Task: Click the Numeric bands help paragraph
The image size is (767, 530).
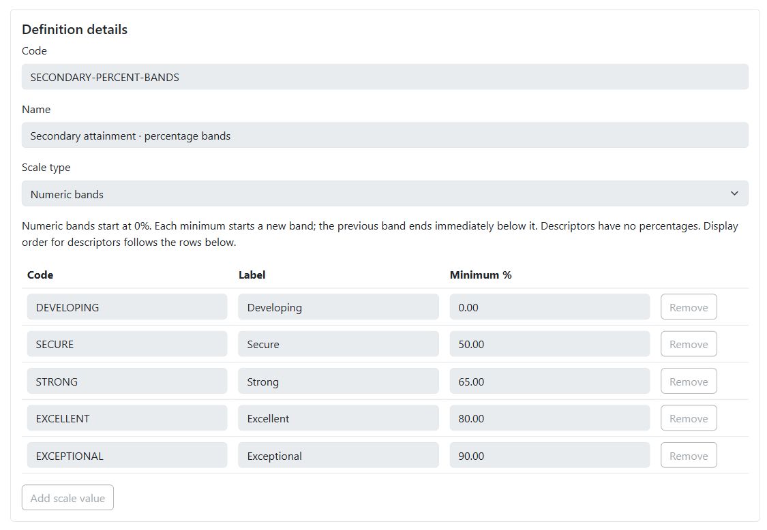Action: point(380,234)
